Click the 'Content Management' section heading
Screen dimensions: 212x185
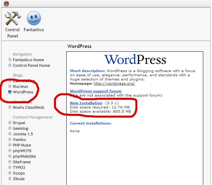[x=32, y=117]
